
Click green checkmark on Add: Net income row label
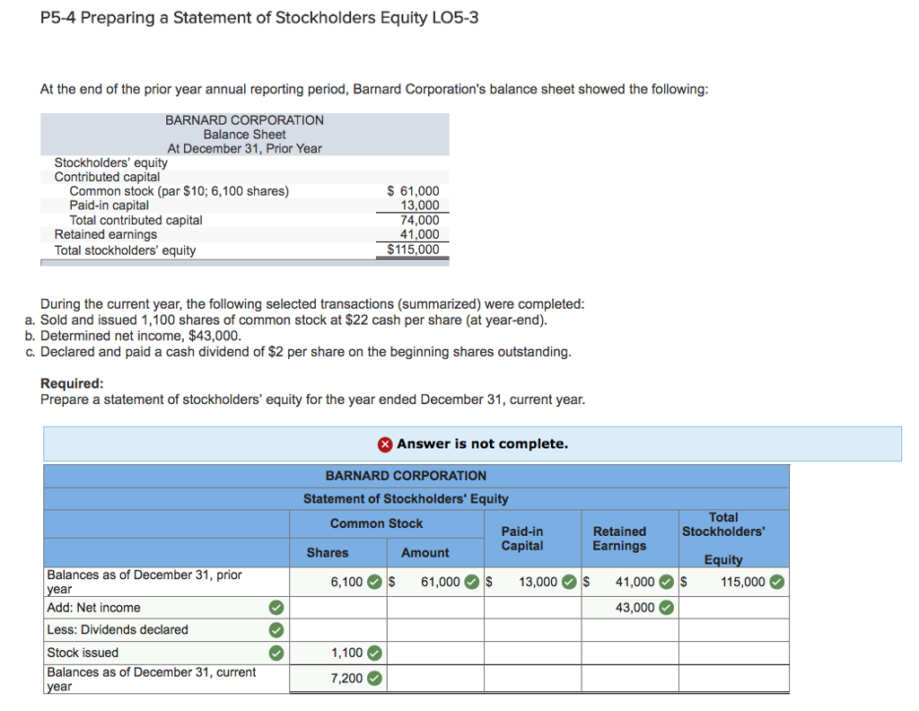(x=276, y=608)
